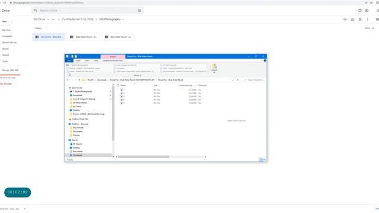Click the pink Extract contextual tab

(x=113, y=57)
